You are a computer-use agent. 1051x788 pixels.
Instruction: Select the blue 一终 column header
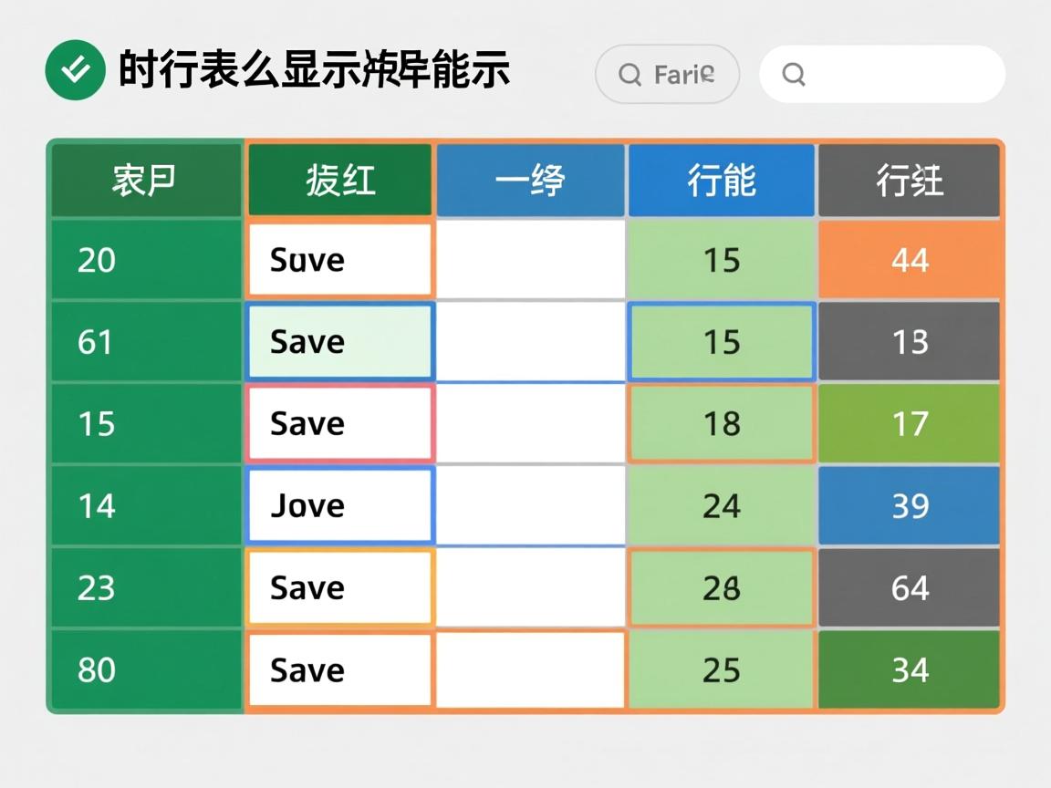[530, 180]
